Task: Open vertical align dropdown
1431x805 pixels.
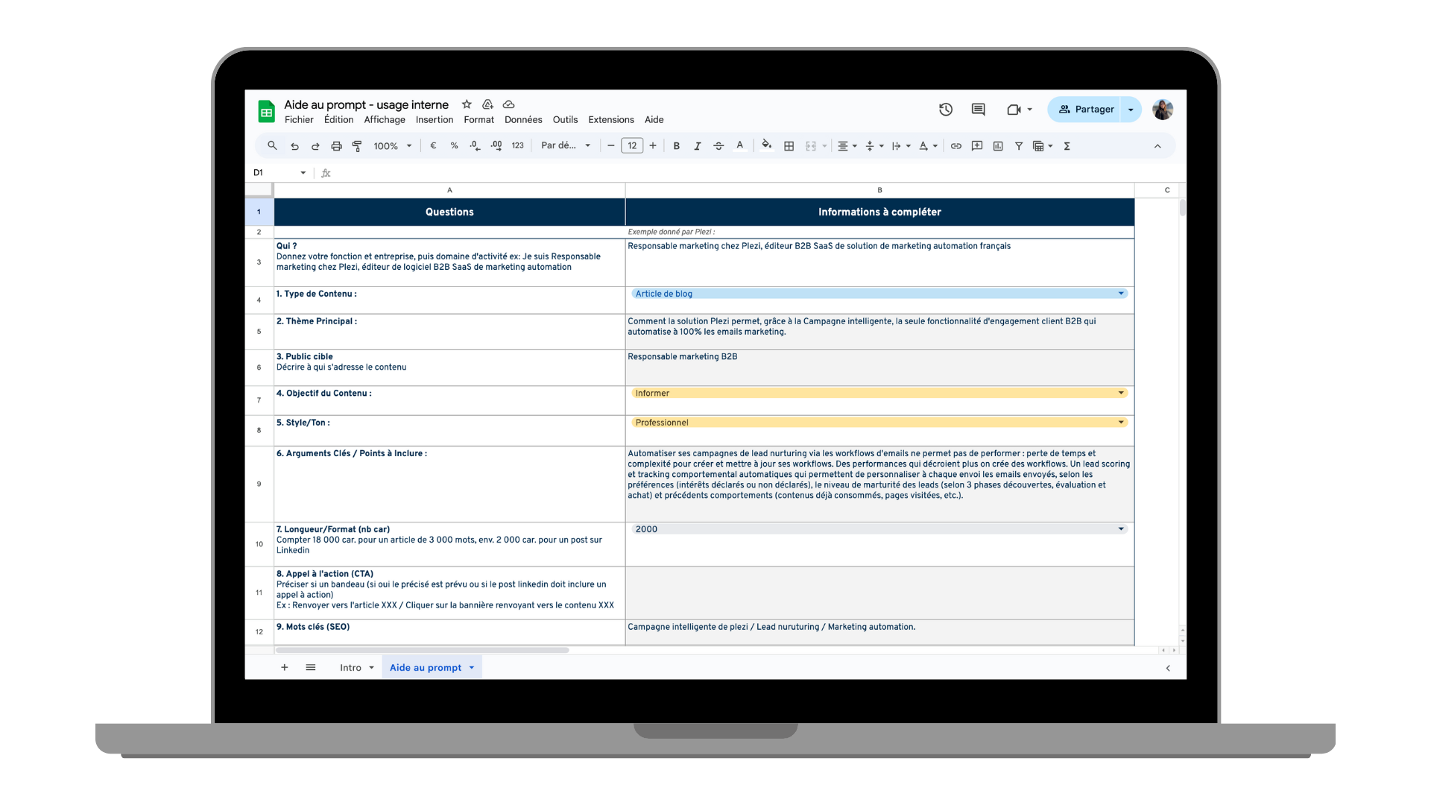Action: (x=874, y=146)
